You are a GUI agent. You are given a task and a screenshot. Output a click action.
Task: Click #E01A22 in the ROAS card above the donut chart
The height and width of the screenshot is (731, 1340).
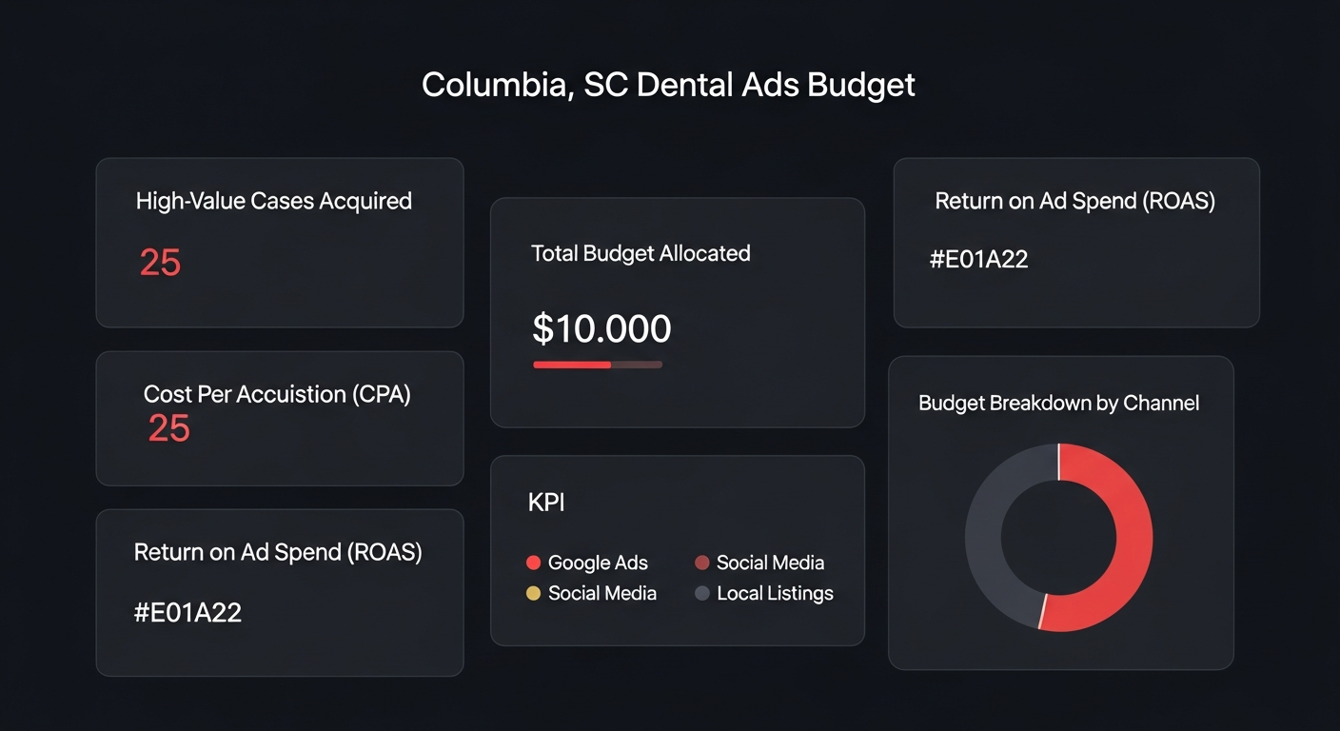(978, 259)
